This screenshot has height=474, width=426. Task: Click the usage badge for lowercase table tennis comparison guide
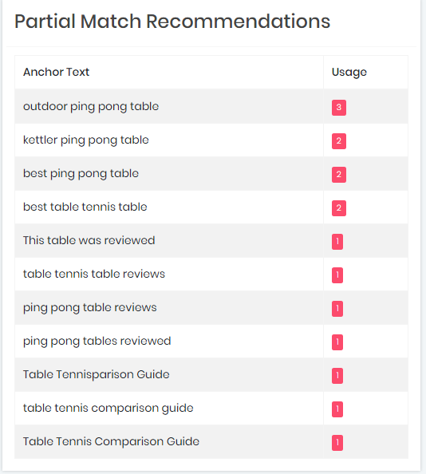point(337,409)
